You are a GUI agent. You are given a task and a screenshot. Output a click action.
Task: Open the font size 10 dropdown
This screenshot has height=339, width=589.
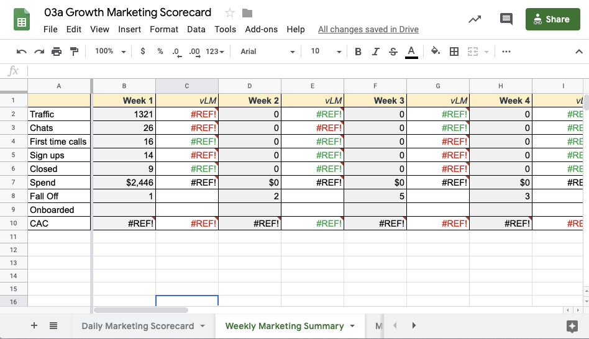(326, 52)
